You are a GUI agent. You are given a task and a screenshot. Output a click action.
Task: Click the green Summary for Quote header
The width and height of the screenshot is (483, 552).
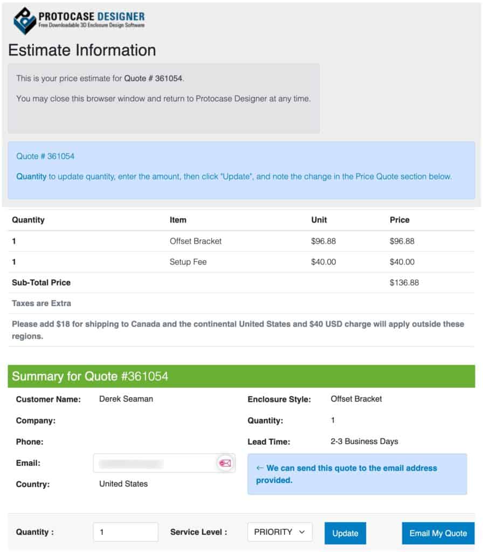pos(241,376)
